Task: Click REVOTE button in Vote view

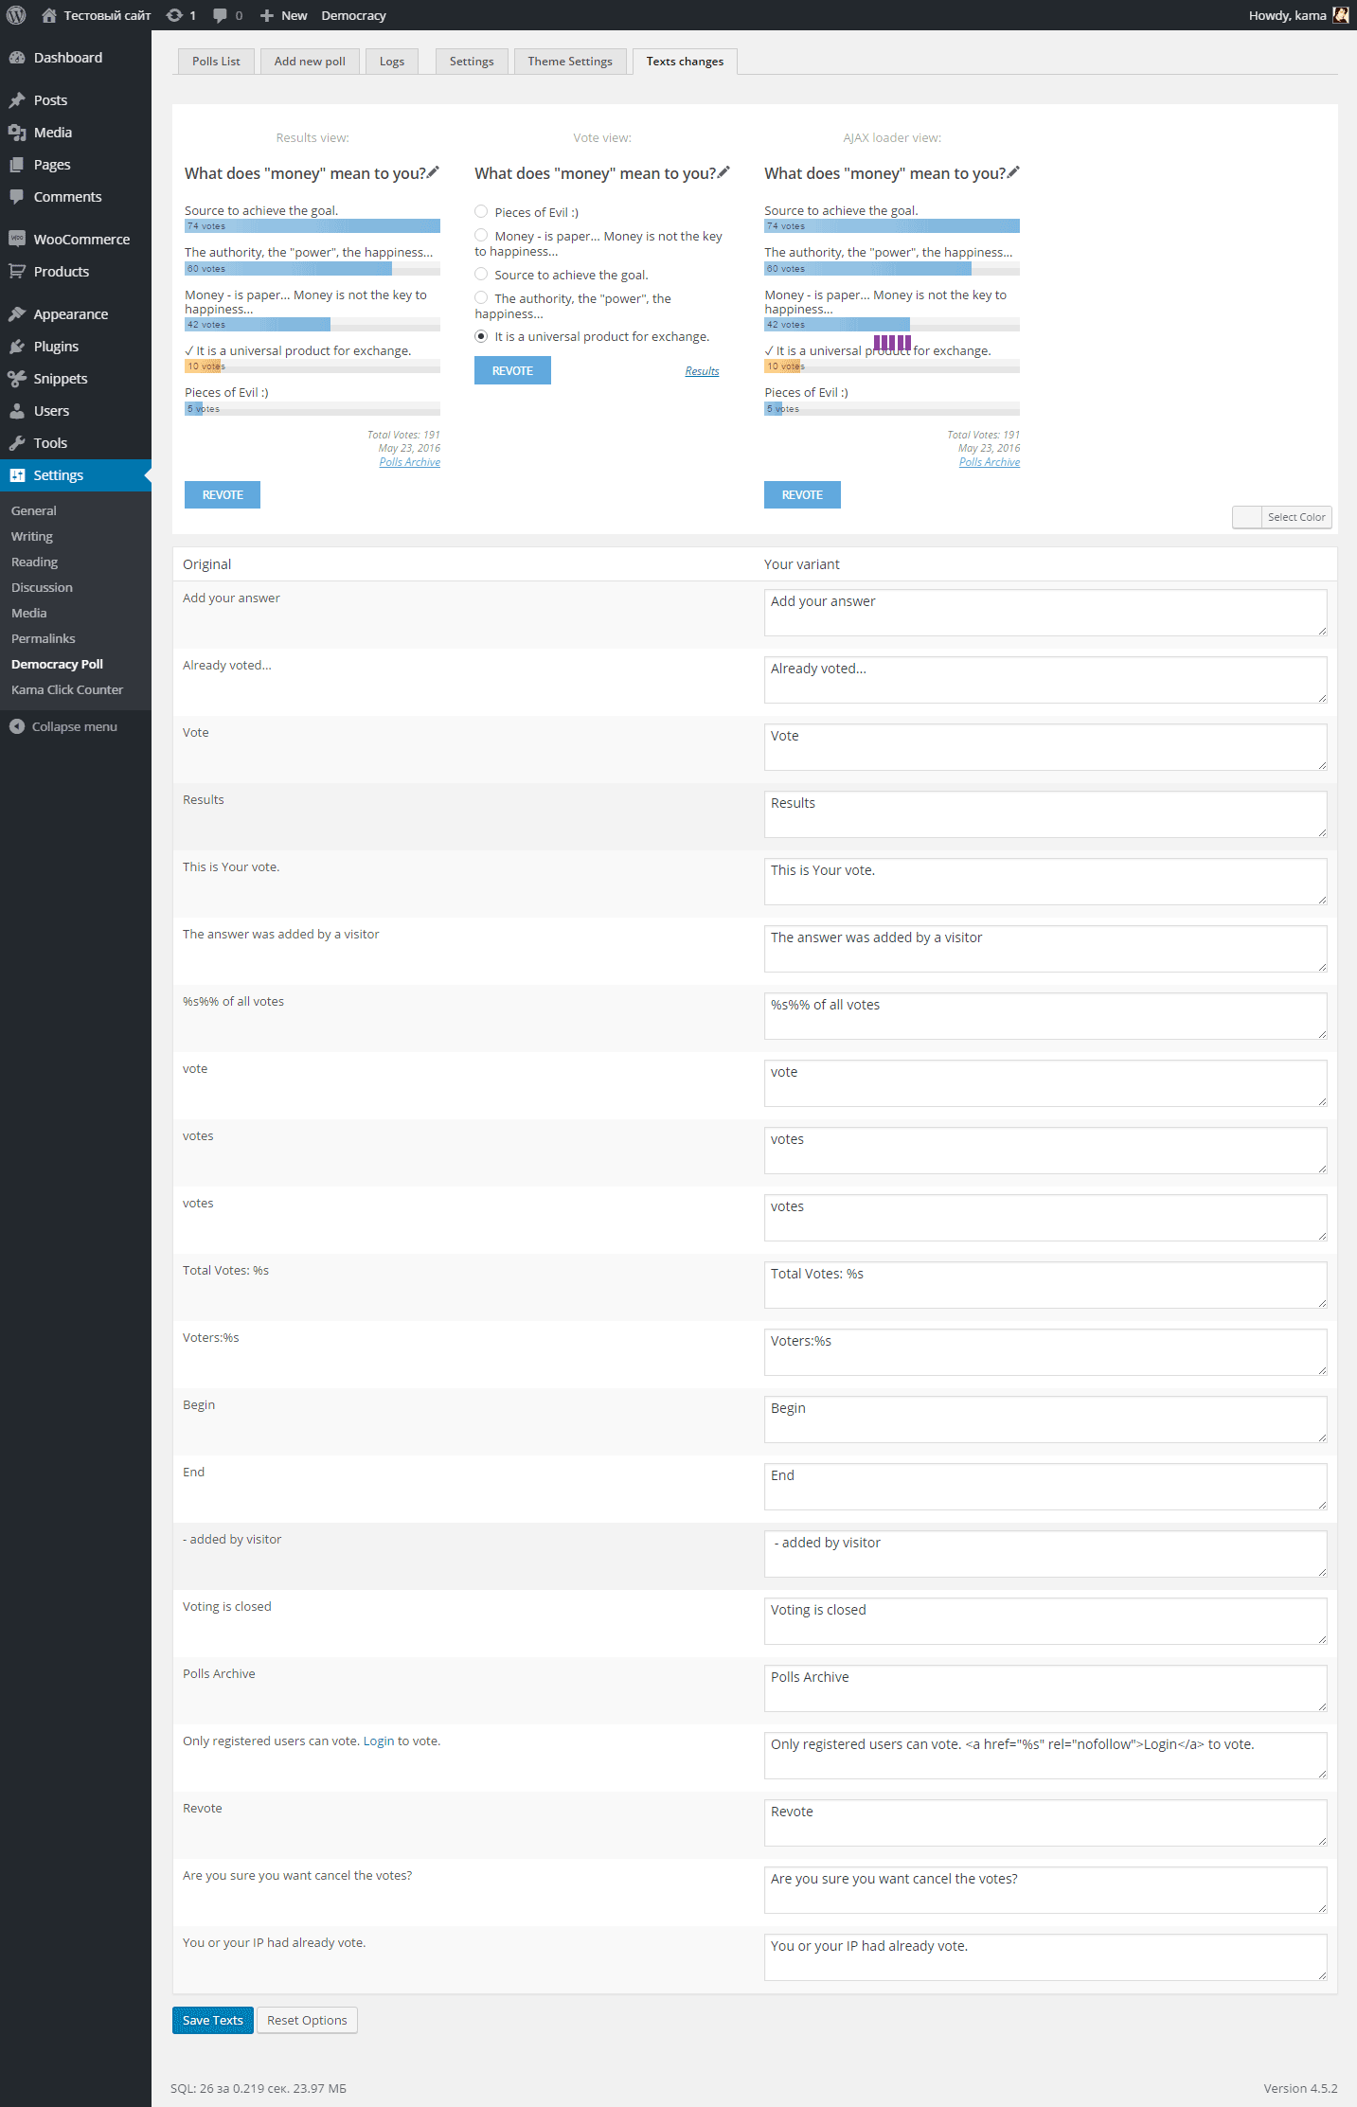Action: 512,370
